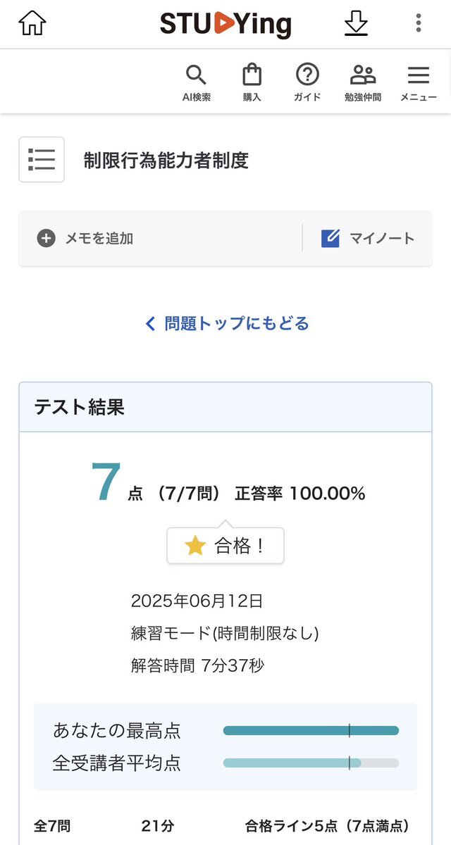
Task: Open the メニュー hamburger icon
Action: (419, 82)
